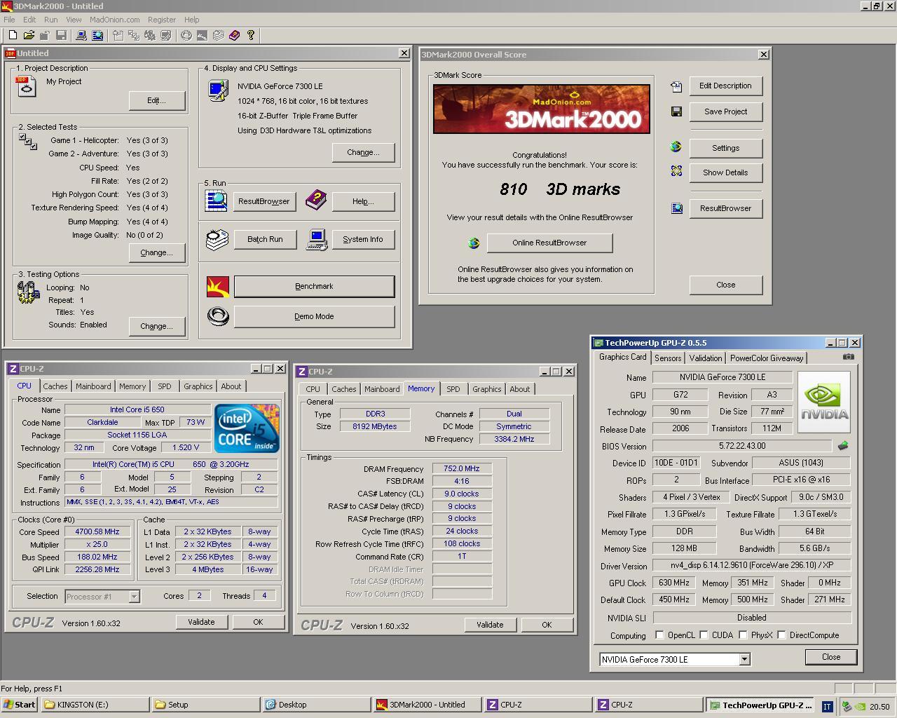Click the System Info computer icon in Run section

[317, 240]
